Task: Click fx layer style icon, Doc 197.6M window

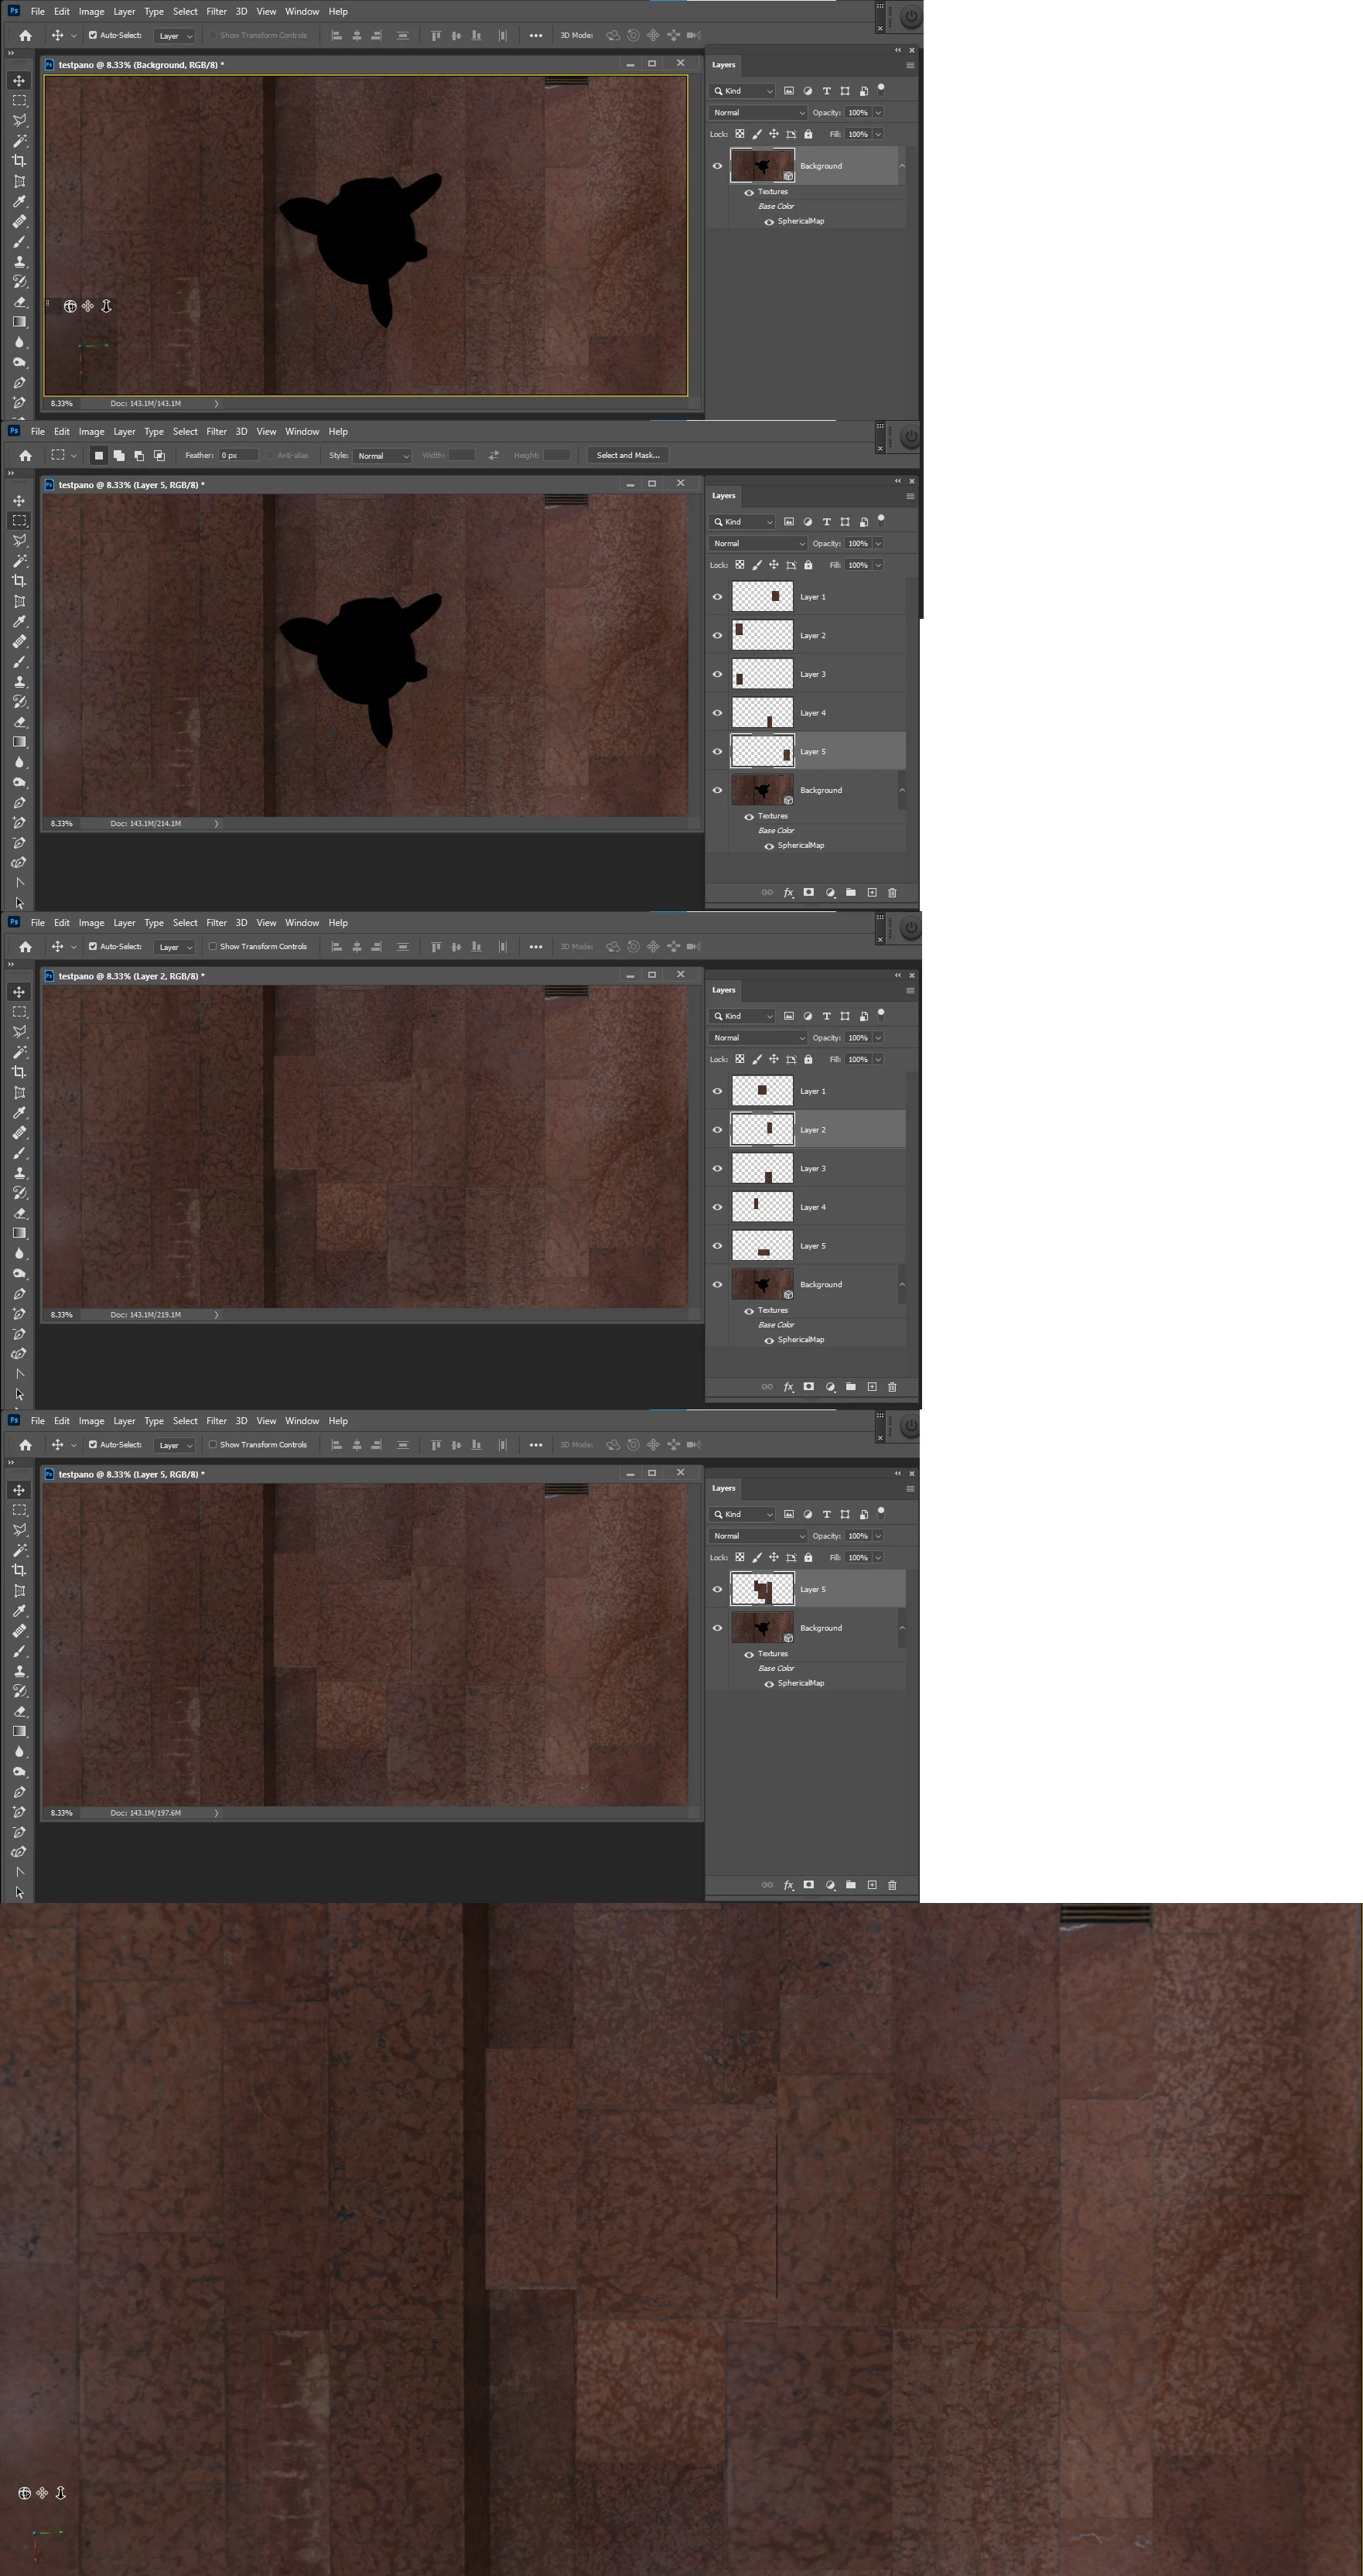Action: pos(788,1884)
